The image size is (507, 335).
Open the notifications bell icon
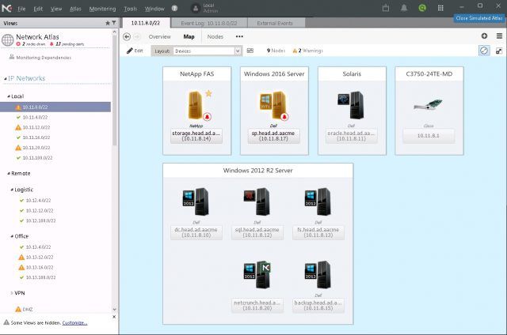tap(404, 8)
